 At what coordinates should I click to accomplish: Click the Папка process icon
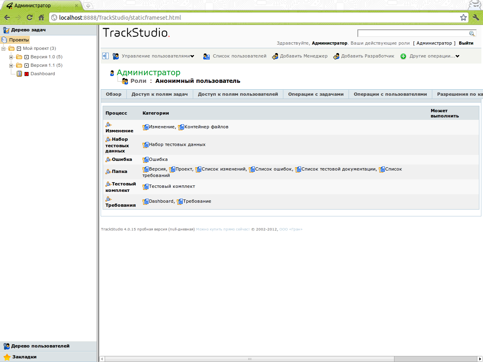click(108, 172)
